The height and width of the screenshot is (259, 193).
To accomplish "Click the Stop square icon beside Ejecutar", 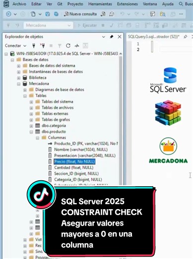I will pos(103,25).
